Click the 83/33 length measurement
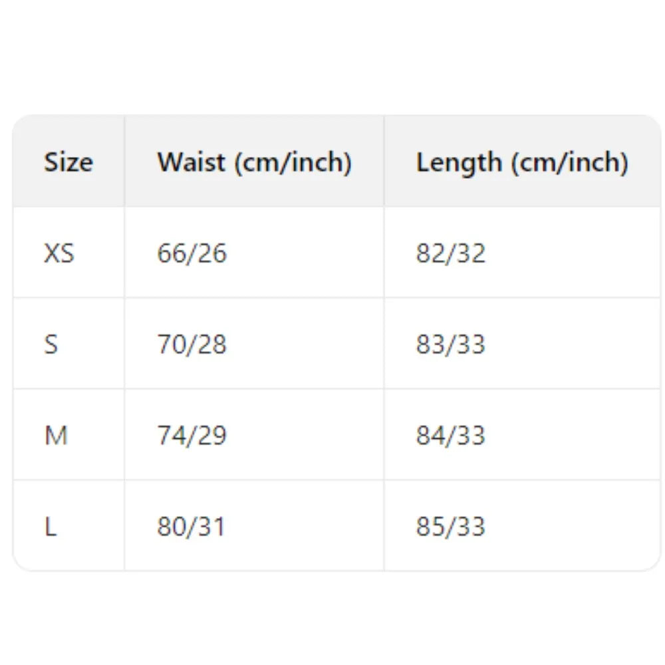The width and height of the screenshot is (665, 665). click(x=451, y=344)
